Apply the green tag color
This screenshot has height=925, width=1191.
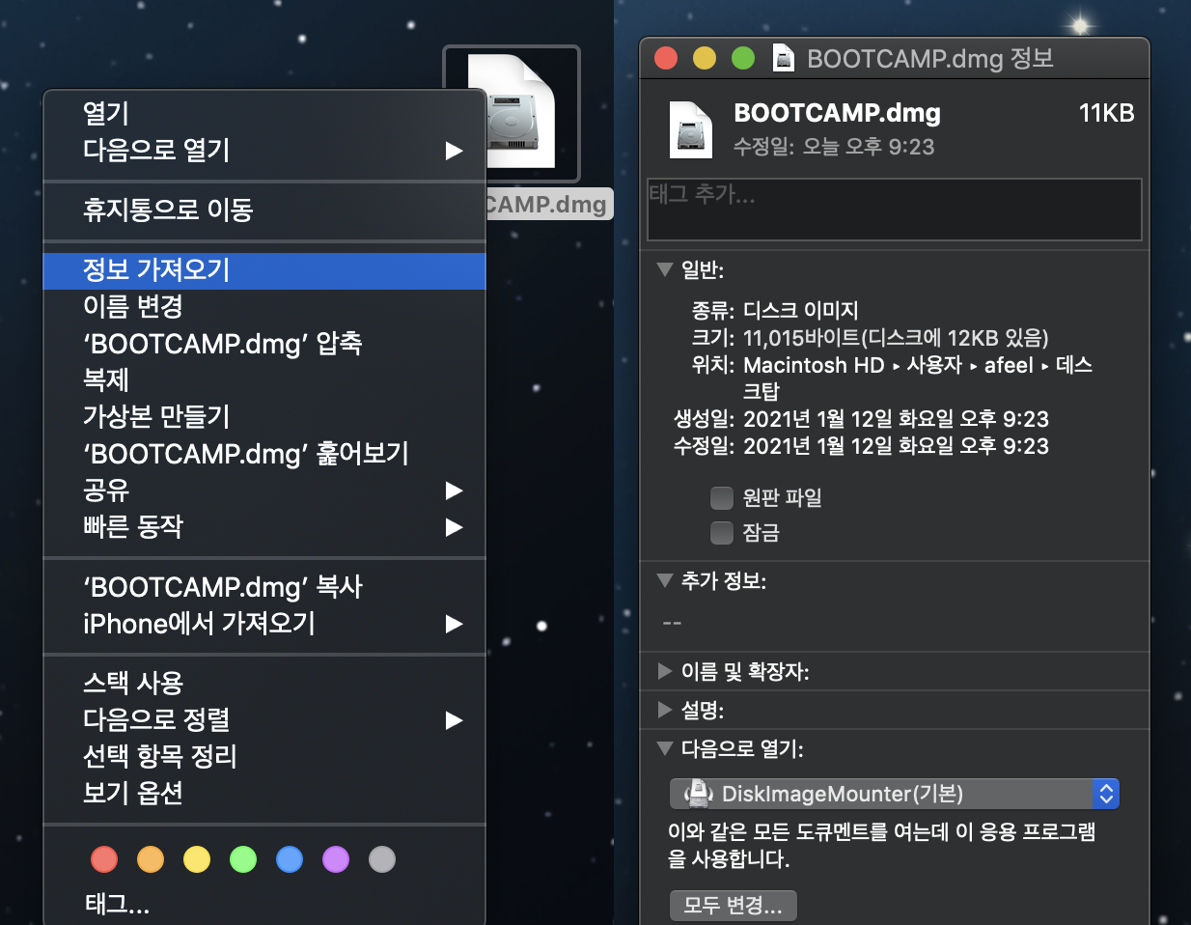(x=243, y=859)
